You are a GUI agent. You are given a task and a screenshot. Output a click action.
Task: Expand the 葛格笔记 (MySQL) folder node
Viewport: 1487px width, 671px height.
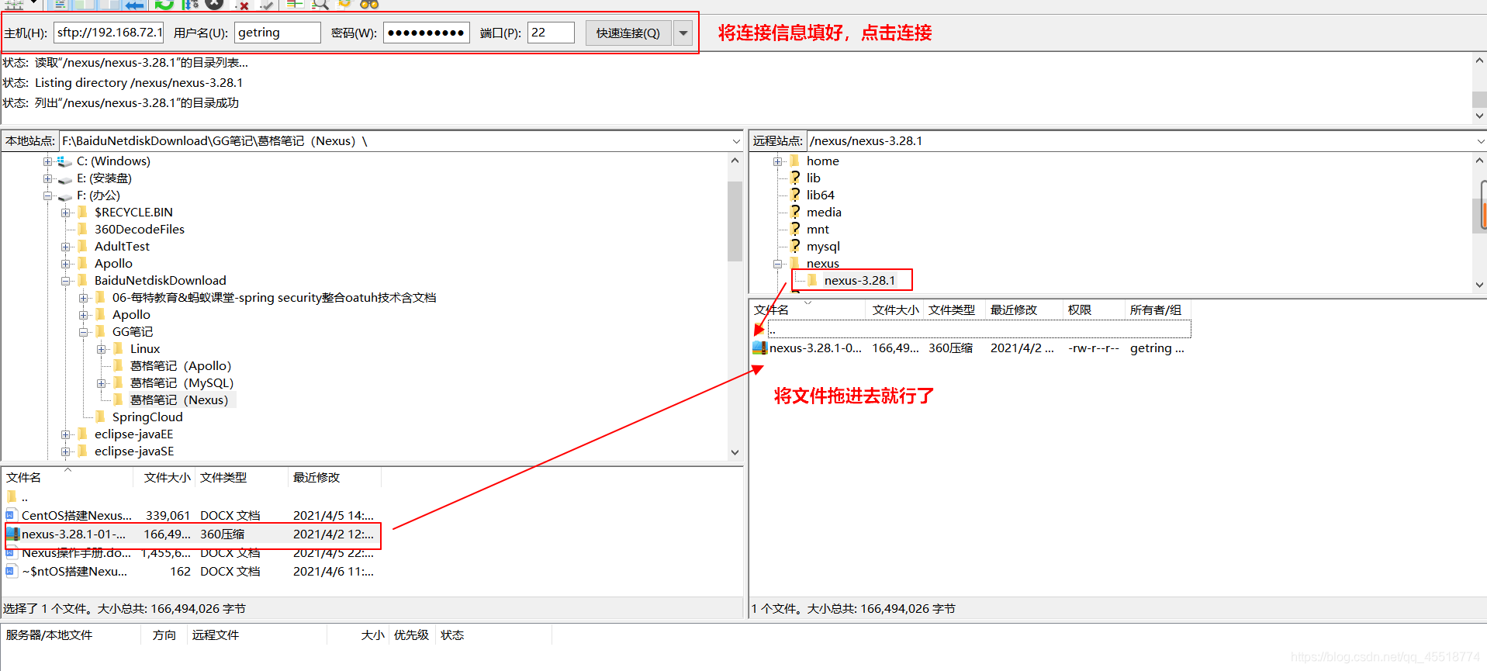(x=102, y=383)
